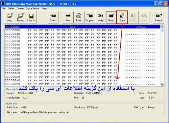Select address row 00000080

[x=82, y=59]
